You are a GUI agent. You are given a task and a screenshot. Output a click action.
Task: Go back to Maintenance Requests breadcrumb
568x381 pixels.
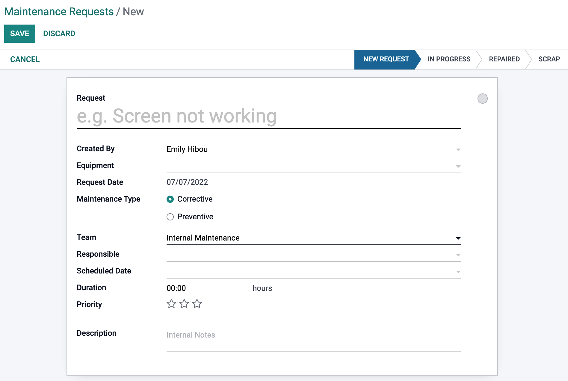click(59, 12)
